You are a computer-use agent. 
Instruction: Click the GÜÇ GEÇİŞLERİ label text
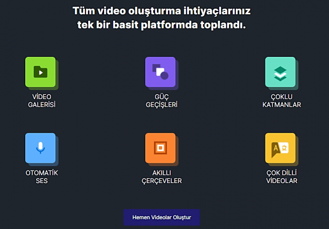click(x=162, y=101)
